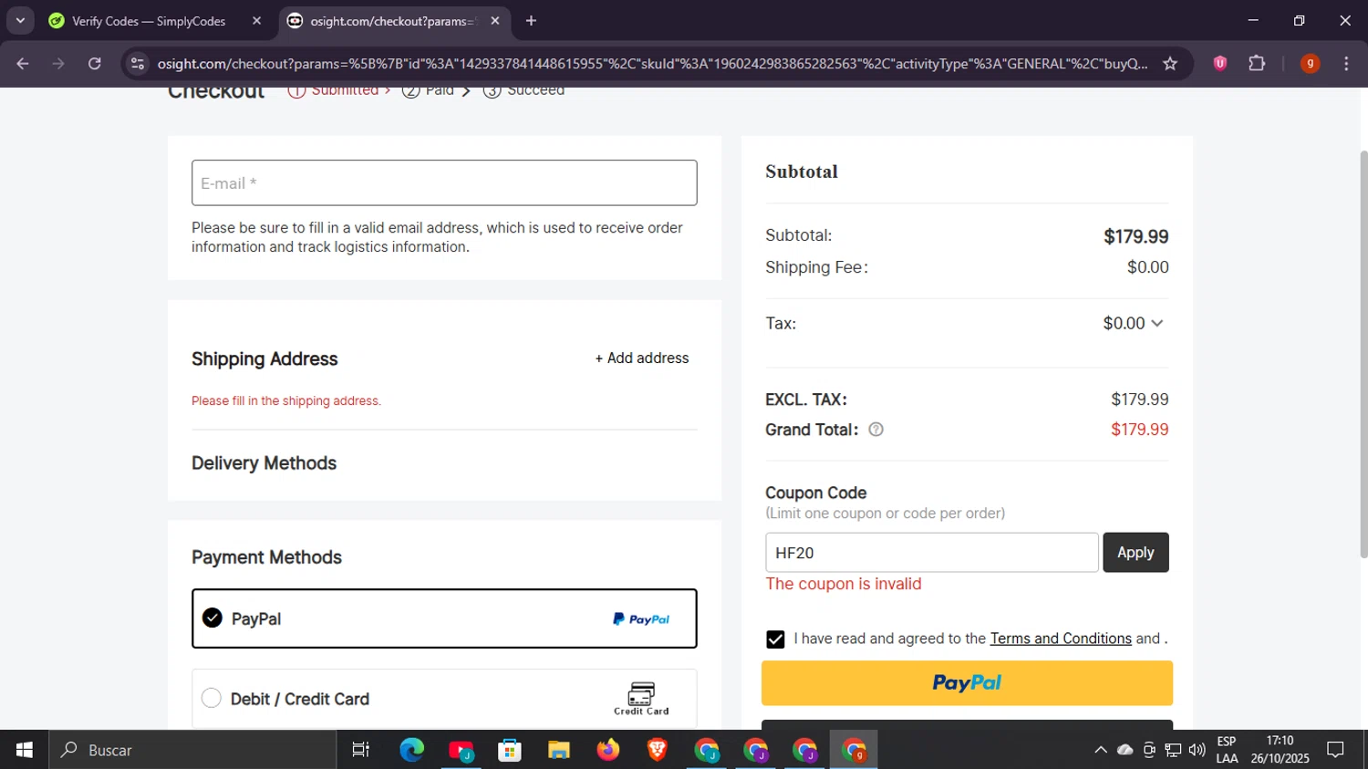The image size is (1368, 769).
Task: Open the volume speaker tray icon
Action: point(1197,750)
